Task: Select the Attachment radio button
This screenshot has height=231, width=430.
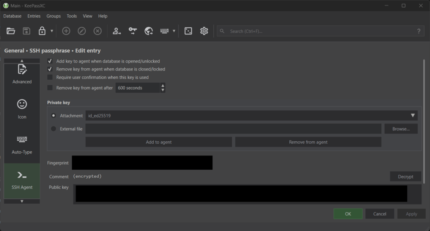Action: point(53,116)
